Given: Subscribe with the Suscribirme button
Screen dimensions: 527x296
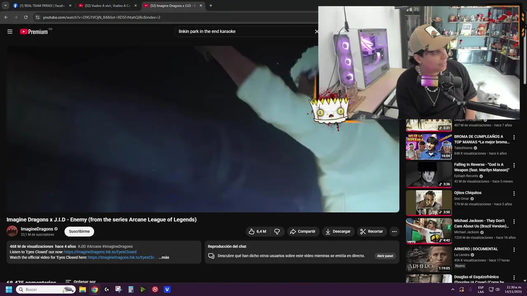Looking at the screenshot, I should tap(79, 231).
